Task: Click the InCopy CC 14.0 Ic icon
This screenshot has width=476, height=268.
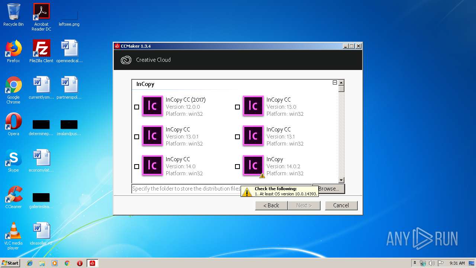Action: pos(152,165)
